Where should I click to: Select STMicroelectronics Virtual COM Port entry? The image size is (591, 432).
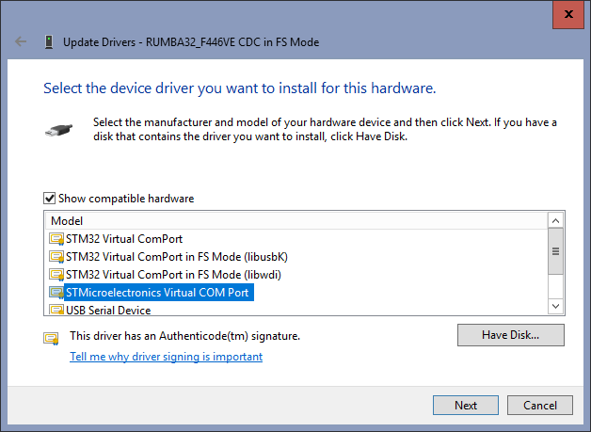tap(159, 293)
